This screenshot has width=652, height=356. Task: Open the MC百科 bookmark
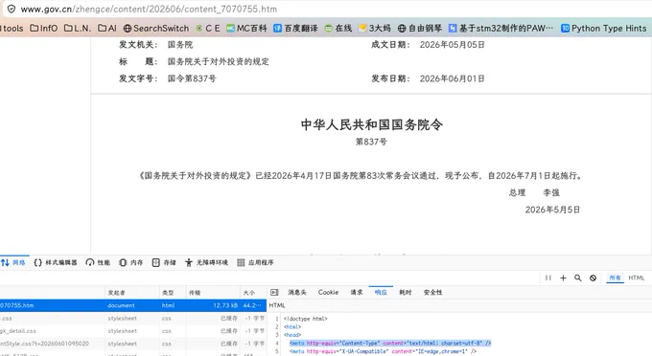[246, 28]
